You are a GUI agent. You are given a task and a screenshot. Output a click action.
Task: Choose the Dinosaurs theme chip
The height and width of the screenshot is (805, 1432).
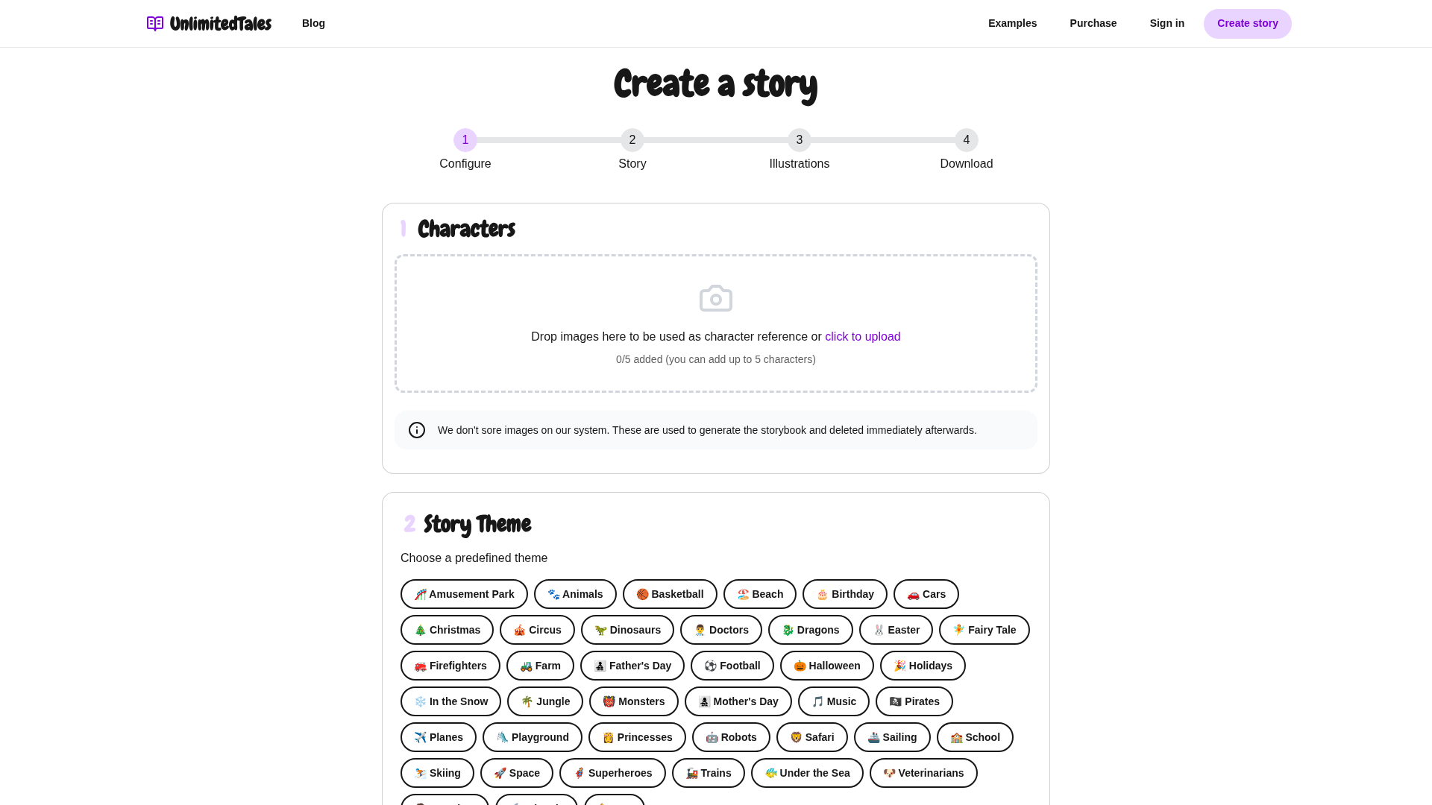[x=627, y=630]
